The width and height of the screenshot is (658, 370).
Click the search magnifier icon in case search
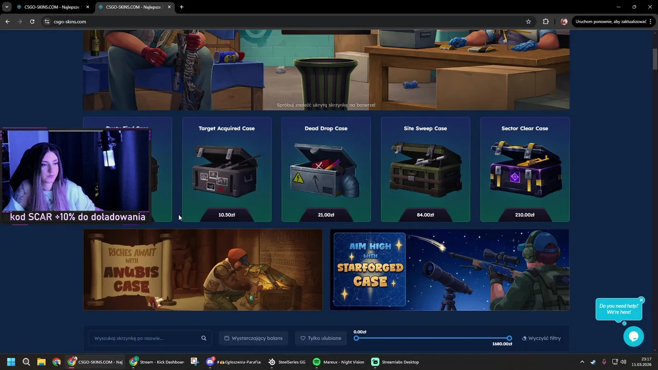204,338
